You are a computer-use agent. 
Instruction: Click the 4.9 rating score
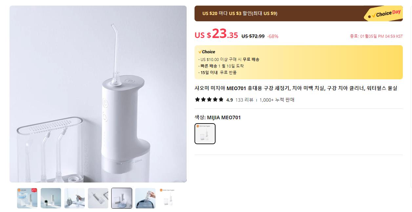click(230, 100)
